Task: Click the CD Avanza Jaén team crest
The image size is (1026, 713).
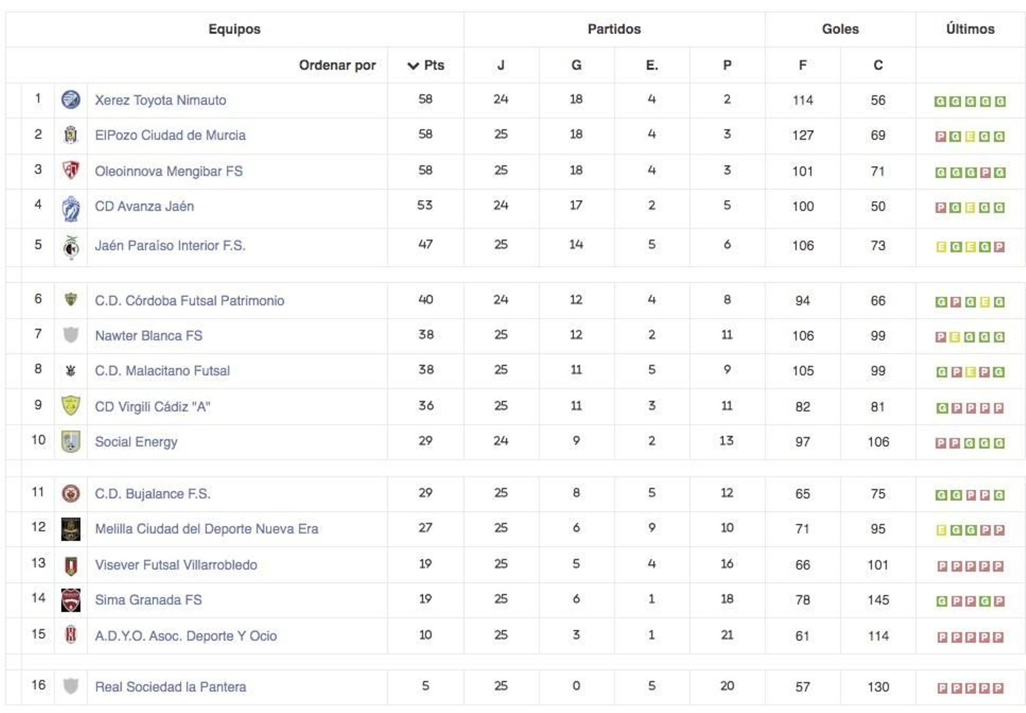Action: 71,208
